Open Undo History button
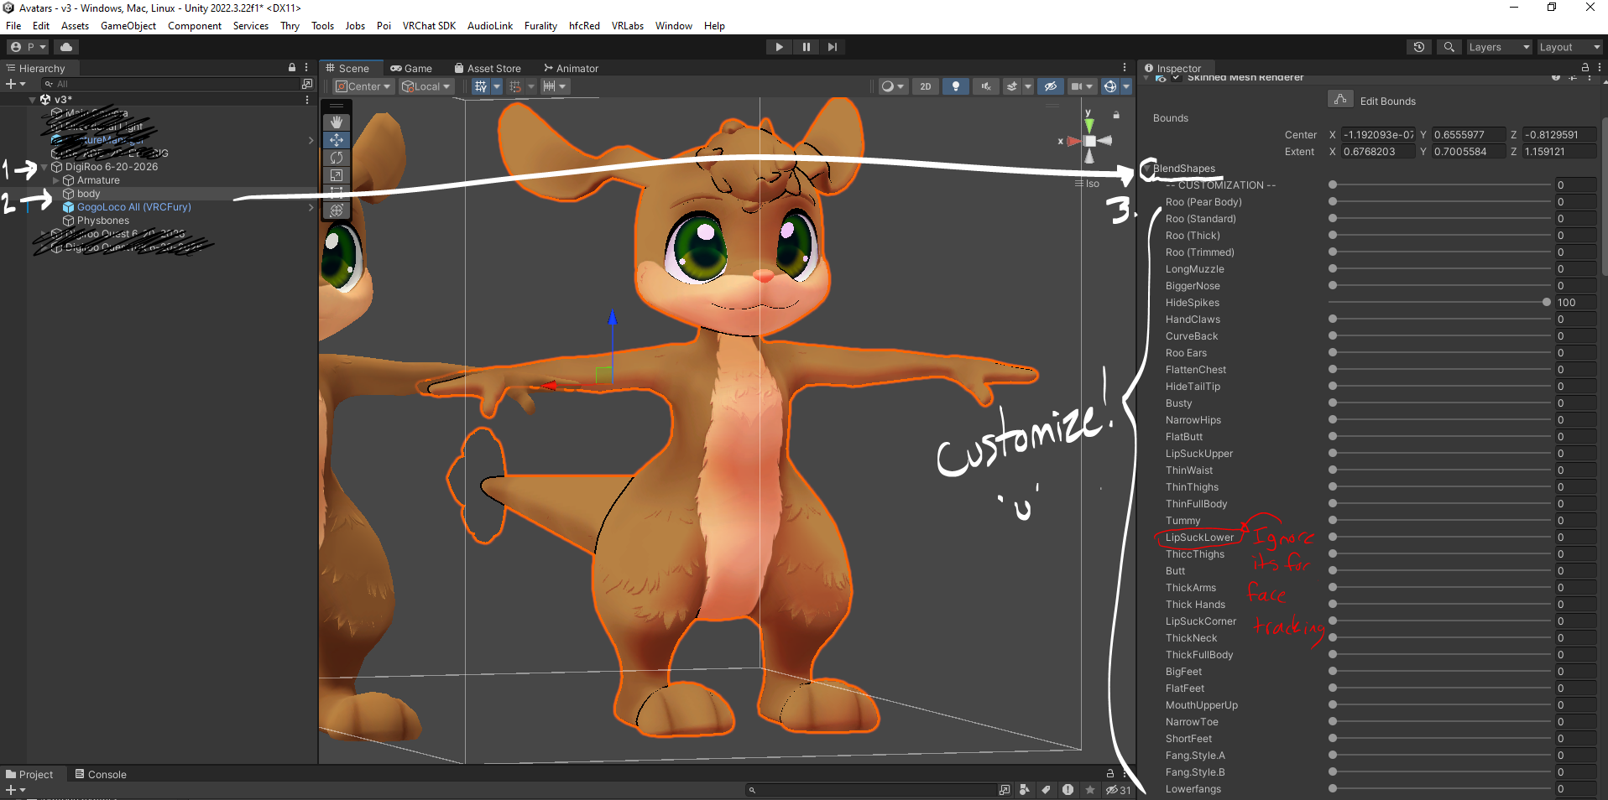The image size is (1608, 800). 1419,47
